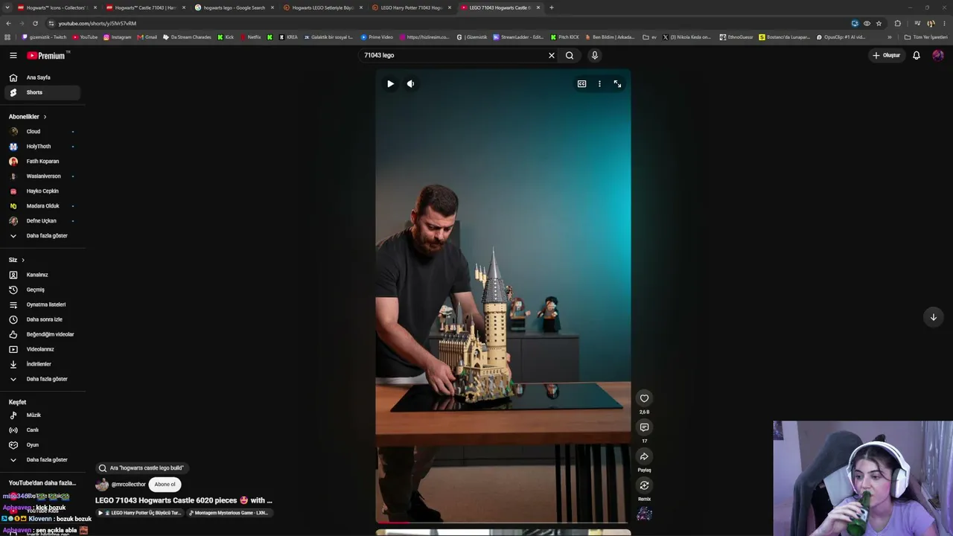Image resolution: width=953 pixels, height=536 pixels.
Task: Open Beğendiğim videolar
Action: click(x=42, y=334)
